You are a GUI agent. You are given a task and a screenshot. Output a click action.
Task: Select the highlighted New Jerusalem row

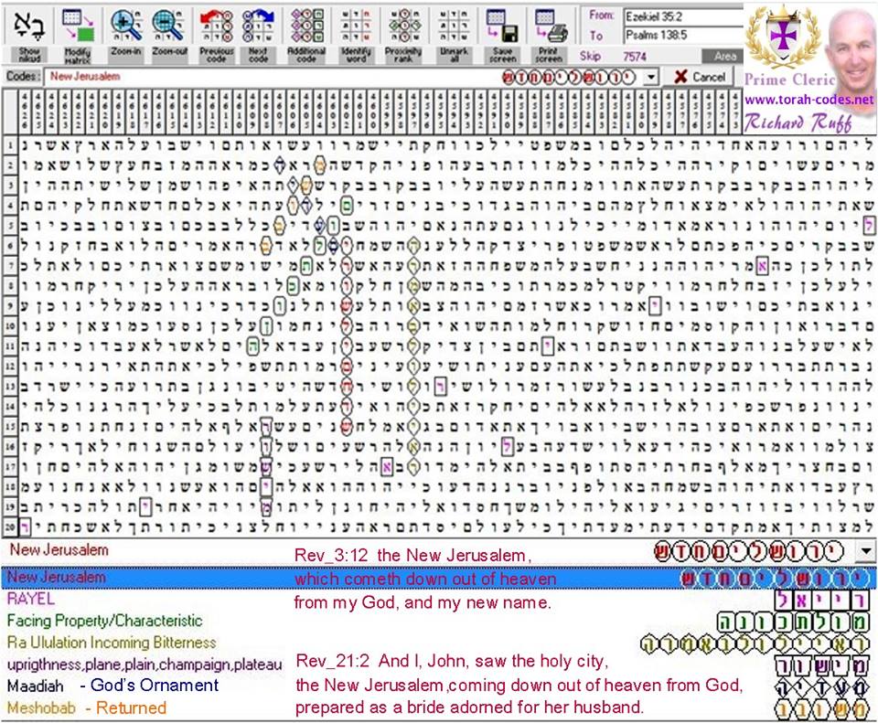pos(438,578)
